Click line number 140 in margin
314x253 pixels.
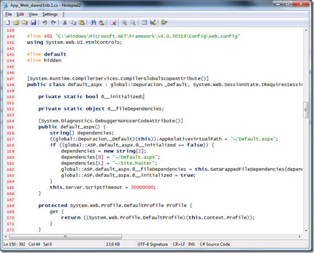10,36
